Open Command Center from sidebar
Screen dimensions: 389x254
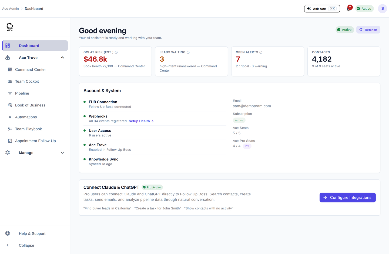coord(35,69)
